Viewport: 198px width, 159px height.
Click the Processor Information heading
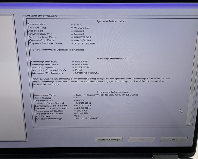[x=112, y=92]
